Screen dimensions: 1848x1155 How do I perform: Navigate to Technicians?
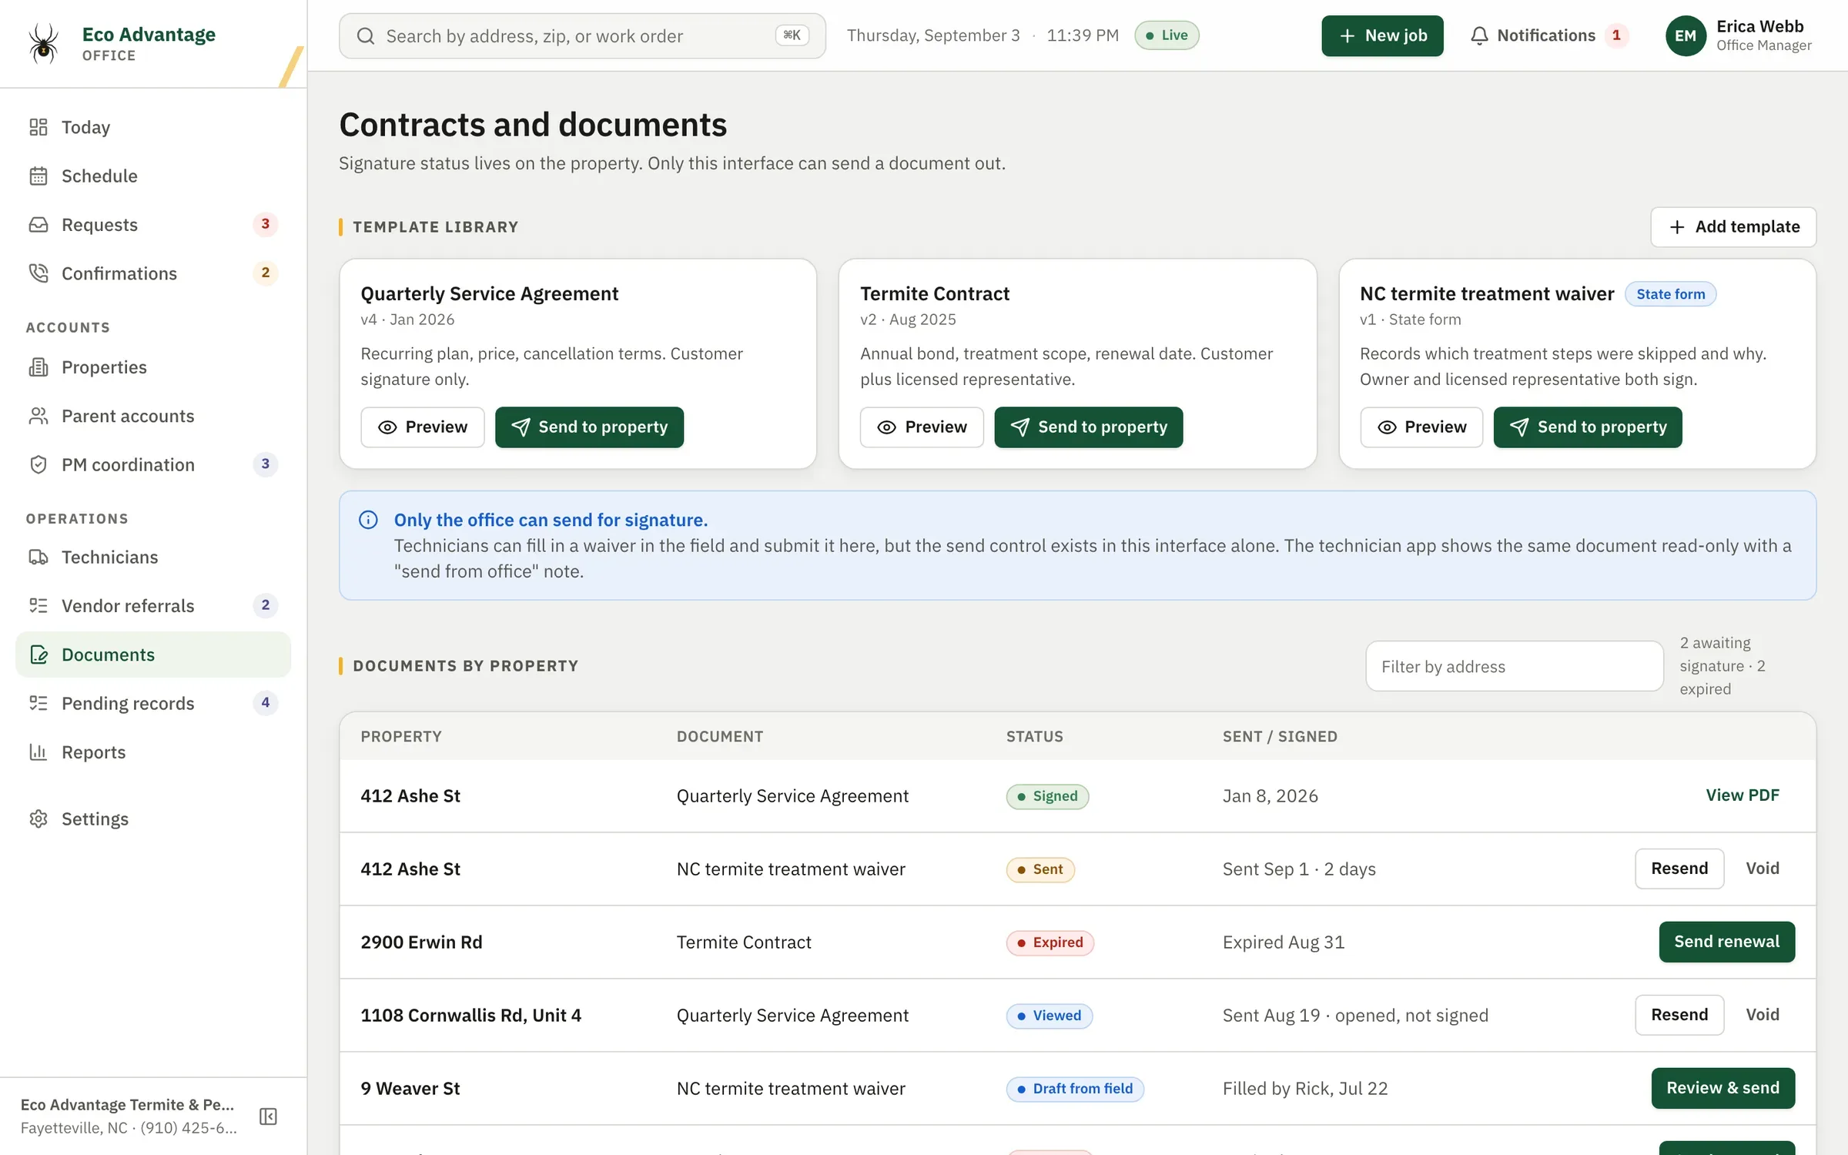click(x=154, y=557)
